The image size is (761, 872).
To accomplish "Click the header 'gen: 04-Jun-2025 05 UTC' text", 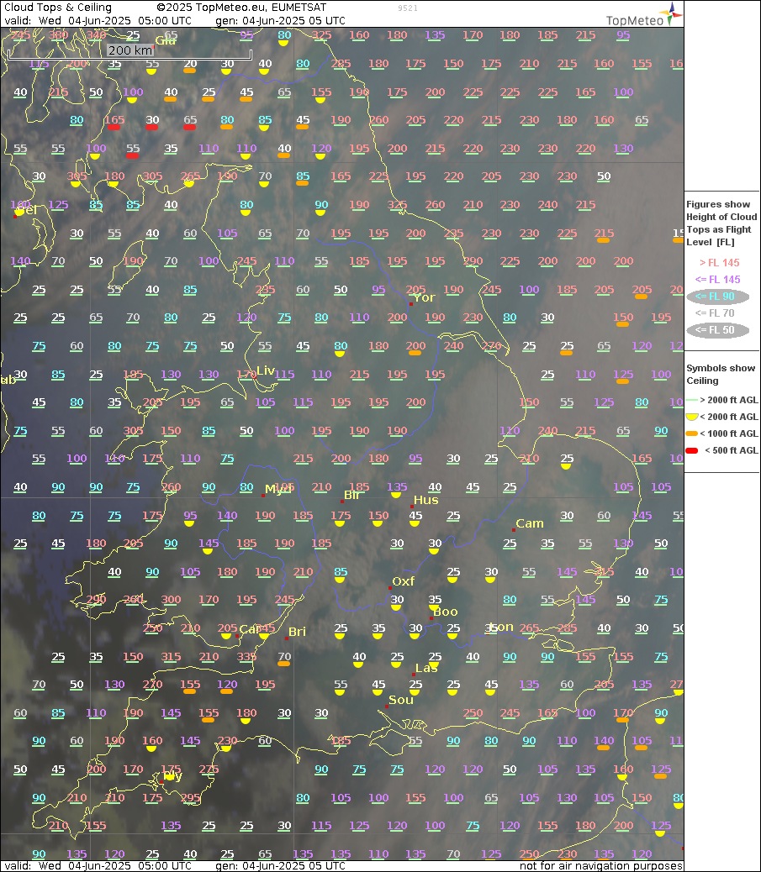I will [x=280, y=20].
